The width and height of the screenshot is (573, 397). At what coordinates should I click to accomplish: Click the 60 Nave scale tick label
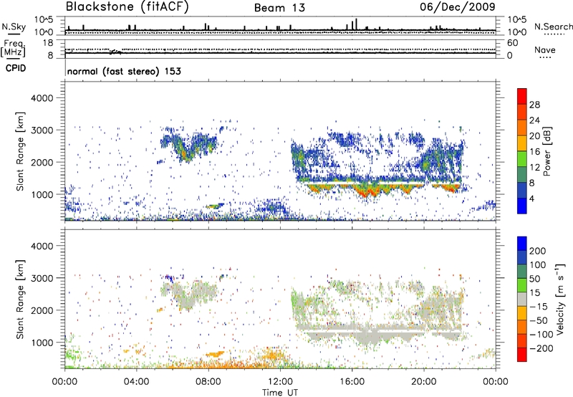tap(512, 43)
